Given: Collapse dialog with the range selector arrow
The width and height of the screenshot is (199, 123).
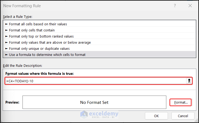Looking at the screenshot, I should click(189, 81).
